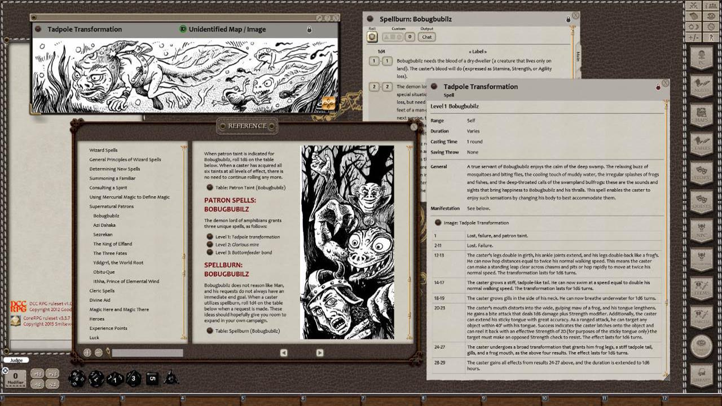This screenshot has width=722, height=406.
Task: Toggle the lock on the Spellburn window
Action: point(568,18)
